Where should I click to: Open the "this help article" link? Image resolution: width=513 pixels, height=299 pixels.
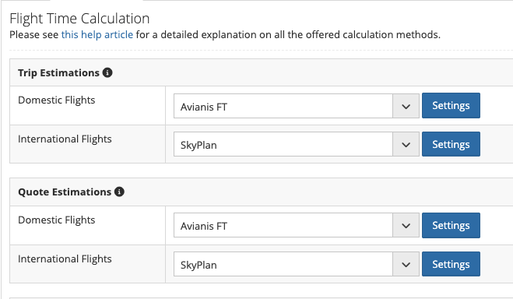coord(97,35)
